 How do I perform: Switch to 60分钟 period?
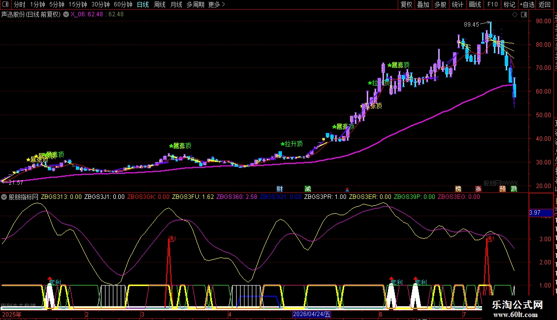[123, 4]
